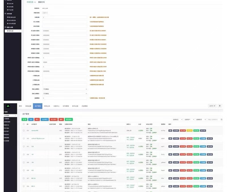Open 登录日志 in the lower sidebar

pyautogui.click(x=7, y=125)
